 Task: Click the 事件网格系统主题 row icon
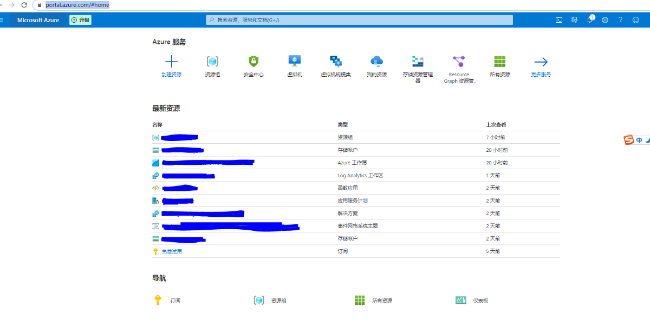coord(156,226)
